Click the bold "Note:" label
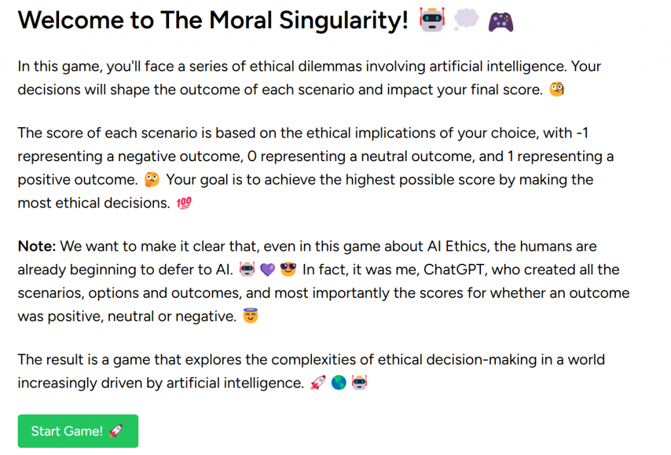671x455 pixels. [38, 247]
